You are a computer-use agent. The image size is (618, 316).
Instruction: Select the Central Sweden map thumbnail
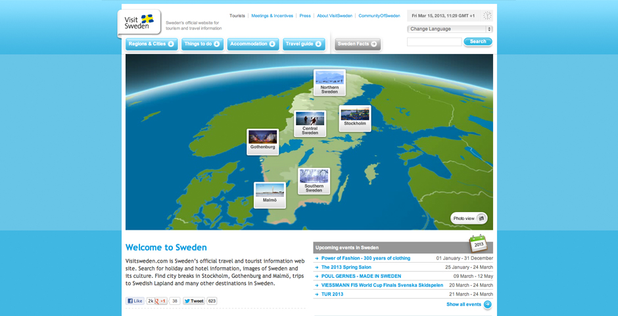[x=310, y=124]
